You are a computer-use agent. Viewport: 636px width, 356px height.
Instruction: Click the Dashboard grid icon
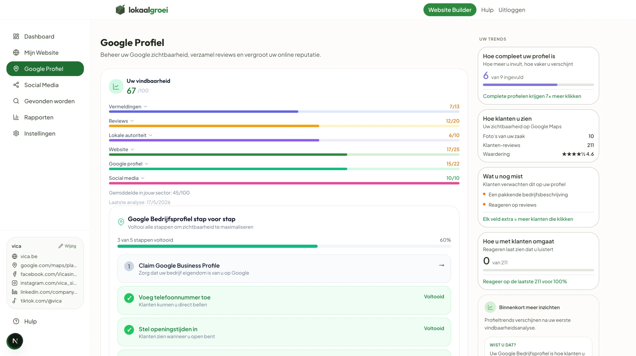point(16,36)
